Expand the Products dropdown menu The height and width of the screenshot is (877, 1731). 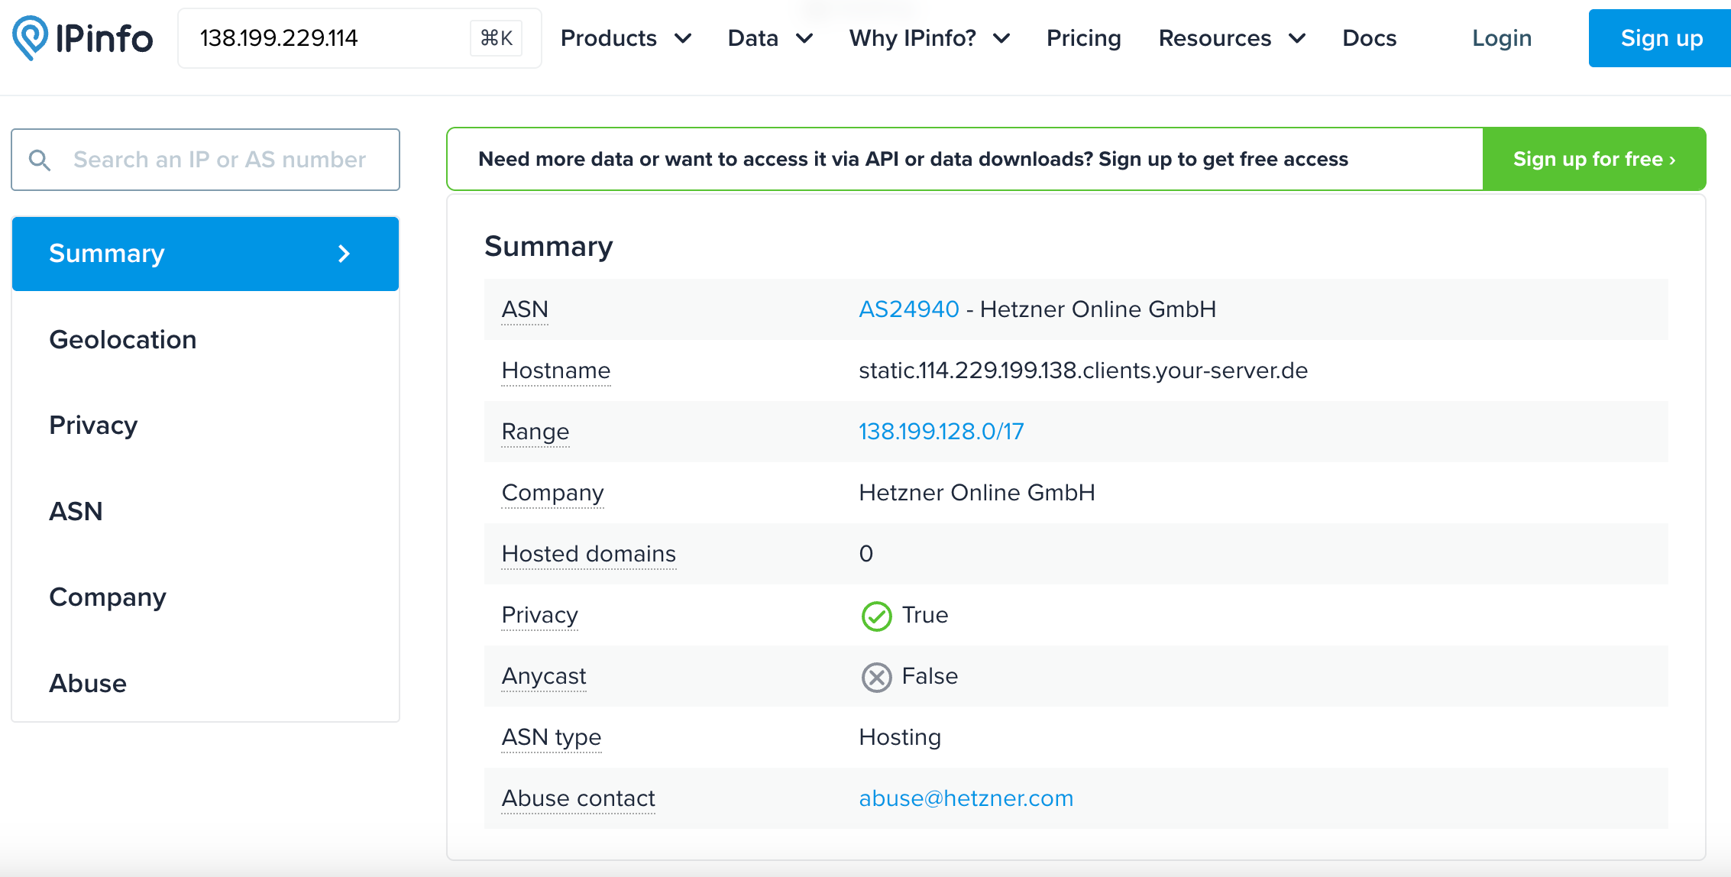[625, 38]
